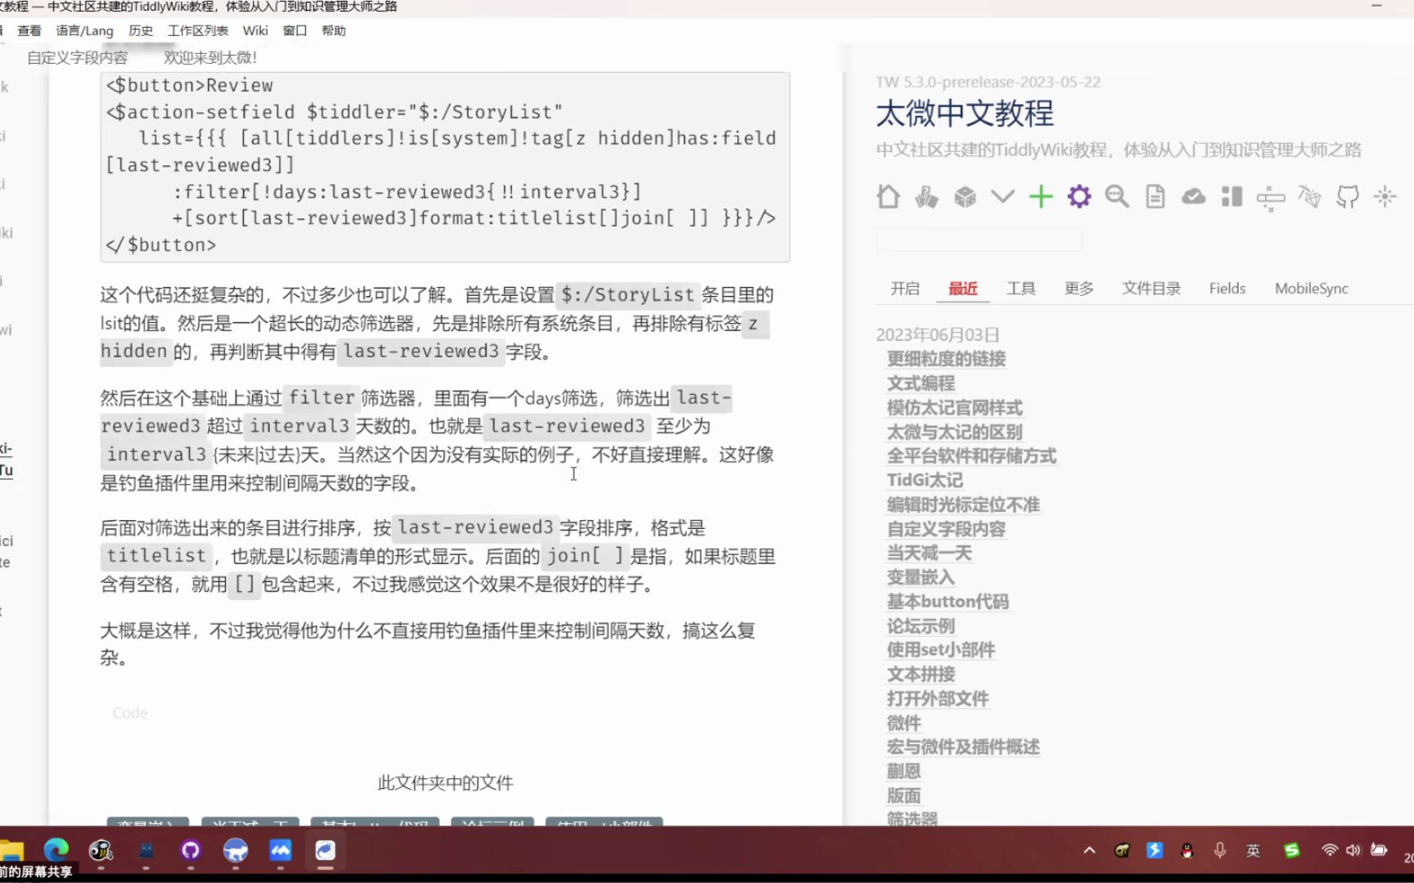Open the 版面 recent link

point(904,796)
